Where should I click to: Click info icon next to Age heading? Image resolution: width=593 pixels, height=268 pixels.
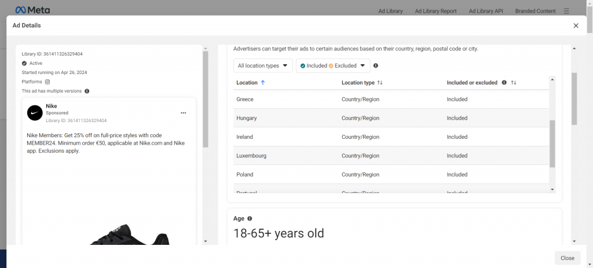pyautogui.click(x=250, y=218)
